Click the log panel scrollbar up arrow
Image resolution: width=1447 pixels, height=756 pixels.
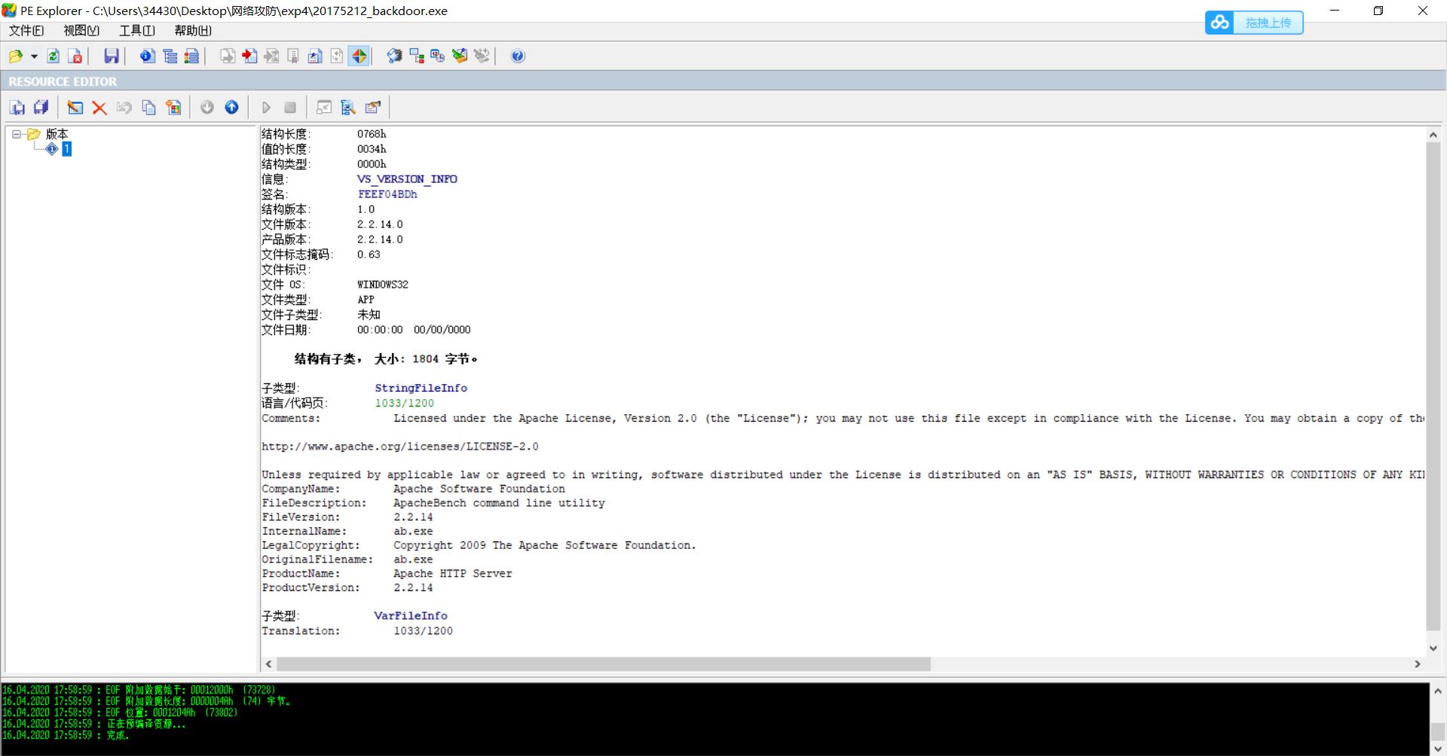[1438, 690]
